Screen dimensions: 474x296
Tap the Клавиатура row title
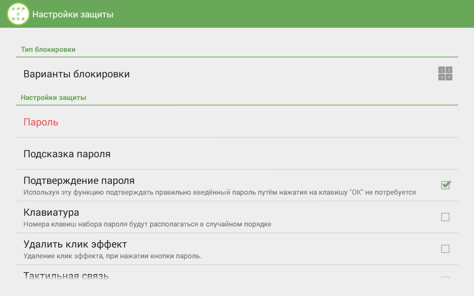click(51, 212)
